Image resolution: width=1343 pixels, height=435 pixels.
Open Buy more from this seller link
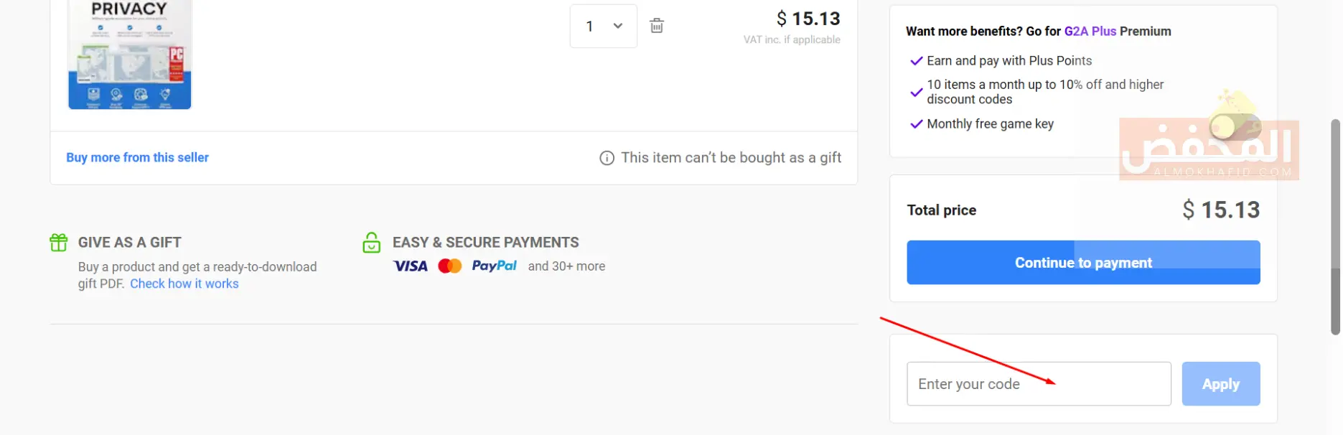137,157
